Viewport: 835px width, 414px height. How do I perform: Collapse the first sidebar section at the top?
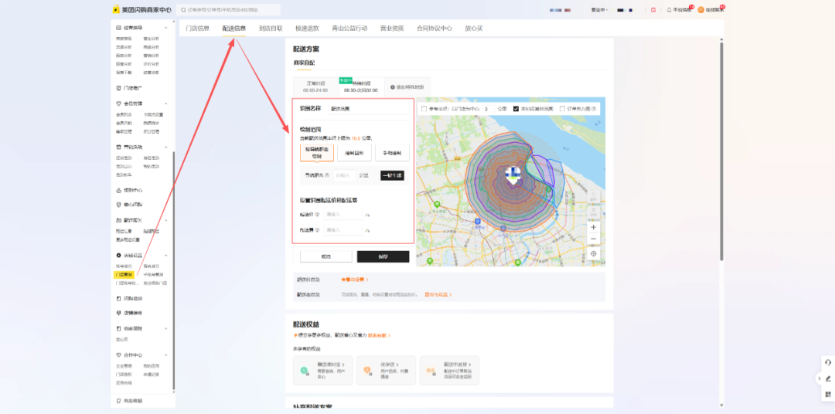click(x=165, y=28)
